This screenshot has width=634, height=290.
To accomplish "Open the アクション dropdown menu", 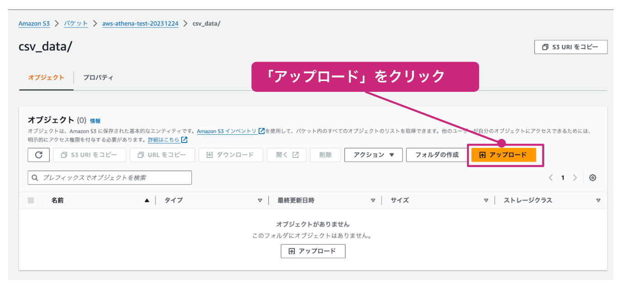I will point(374,155).
